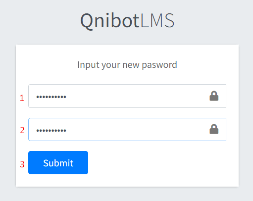Click the QnibotLMS logo title
This screenshot has height=201, width=253.
point(127,21)
